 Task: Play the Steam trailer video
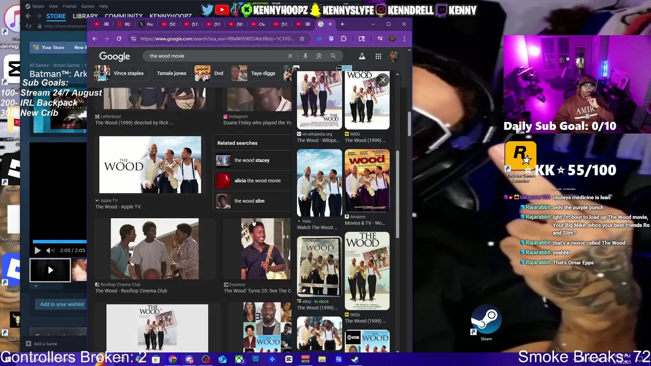pos(37,250)
